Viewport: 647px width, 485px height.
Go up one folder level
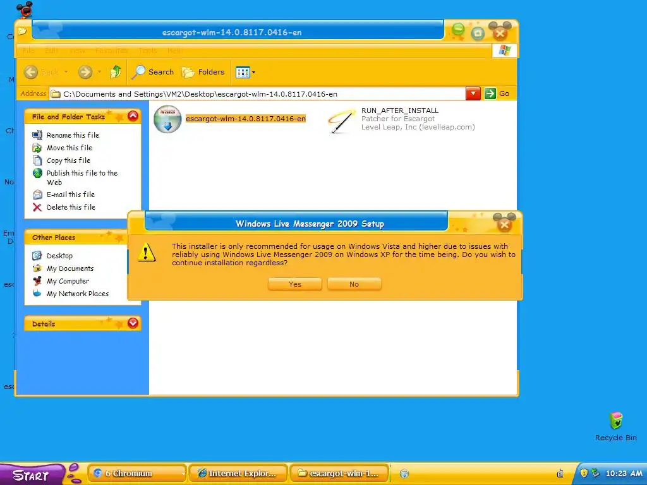(116, 72)
